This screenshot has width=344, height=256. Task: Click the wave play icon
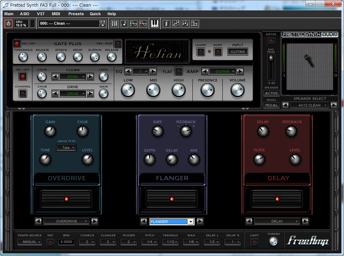133,24
